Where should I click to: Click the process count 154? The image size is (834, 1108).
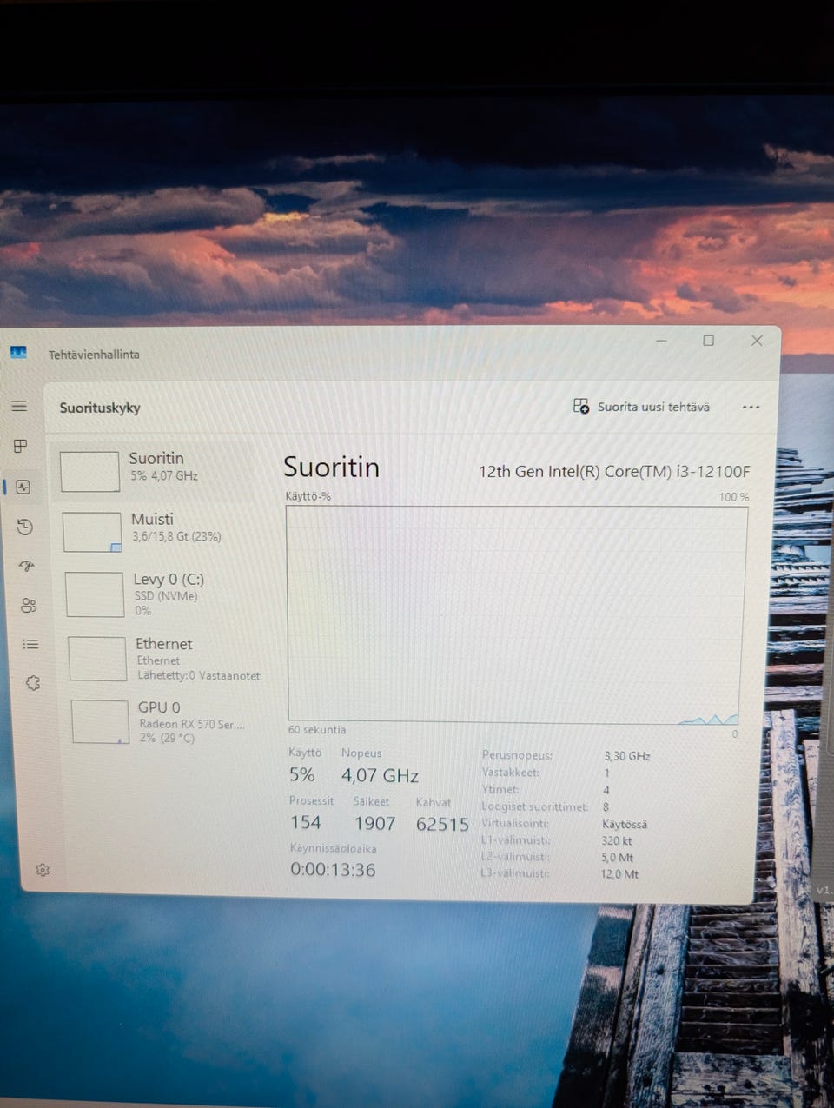pyautogui.click(x=306, y=822)
